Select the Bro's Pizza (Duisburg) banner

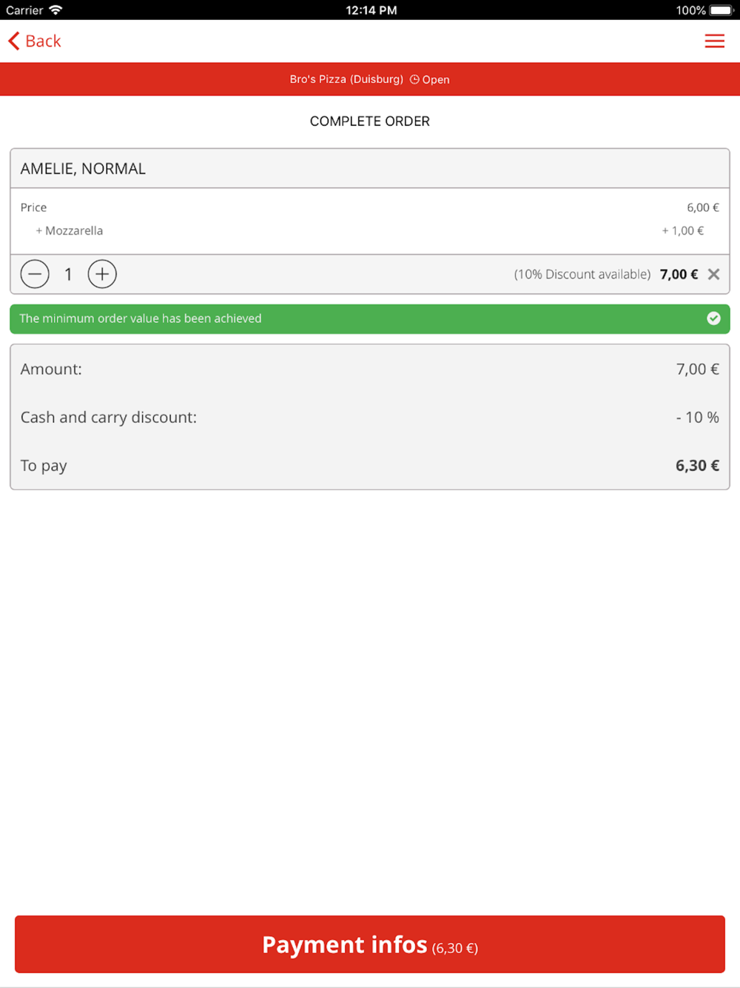370,79
